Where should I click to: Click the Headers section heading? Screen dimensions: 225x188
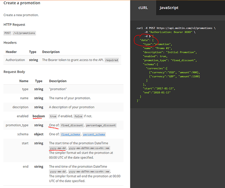point(10,42)
